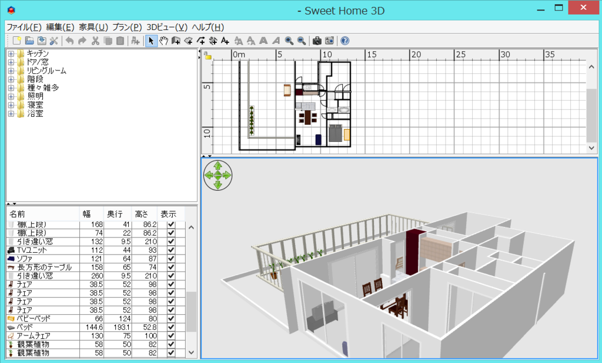Expand the 浴室 catalog folder

[11, 114]
